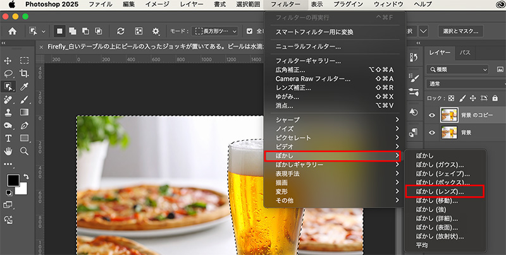
Task: Switch to the パス tab
Action: coord(465,53)
